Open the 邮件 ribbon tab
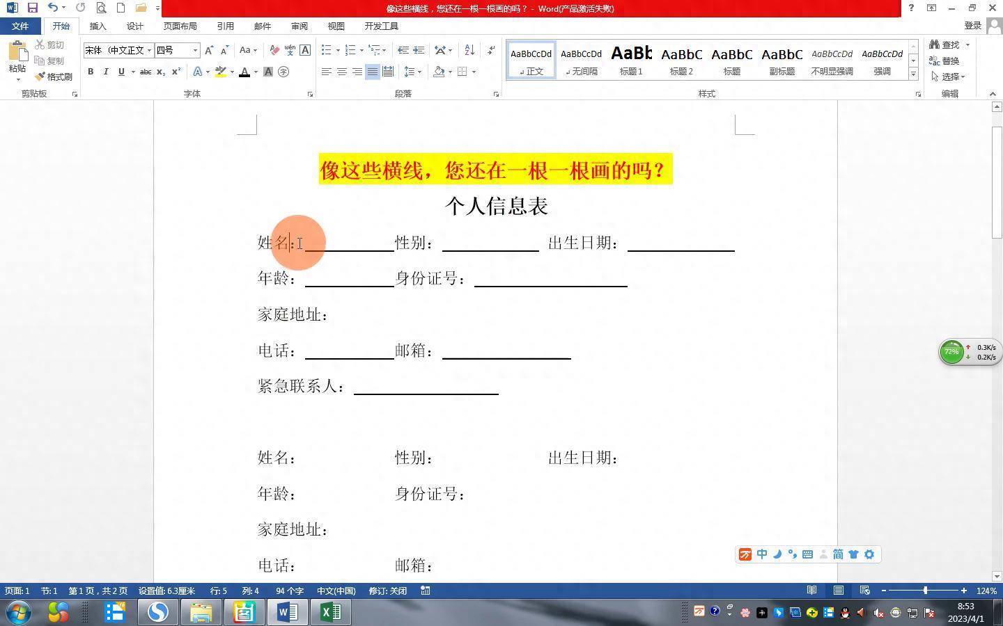Viewport: 1003px width, 626px height. (262, 26)
